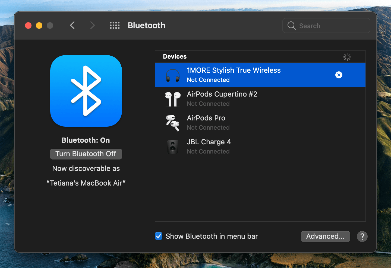Viewport: 391px width, 268px height.
Task: Toggle Show Bluetooth in menu bar checkbox
Action: tap(159, 236)
